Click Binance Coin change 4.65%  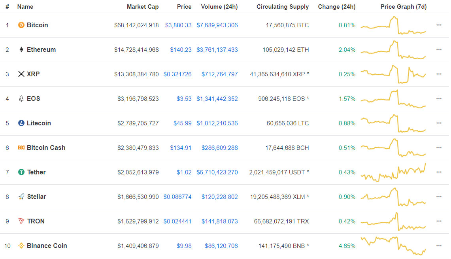point(347,246)
